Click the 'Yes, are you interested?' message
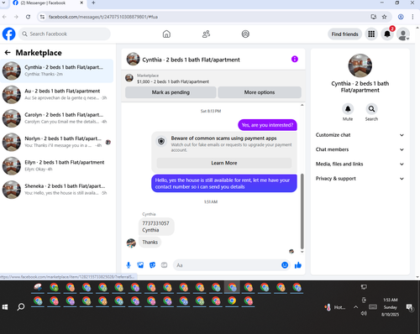 [x=267, y=125]
